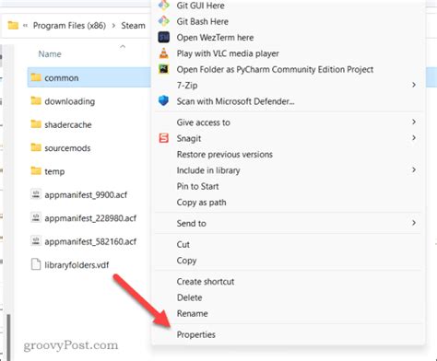Select Rename in the context menu
The width and height of the screenshot is (437, 361).
pyautogui.click(x=193, y=313)
